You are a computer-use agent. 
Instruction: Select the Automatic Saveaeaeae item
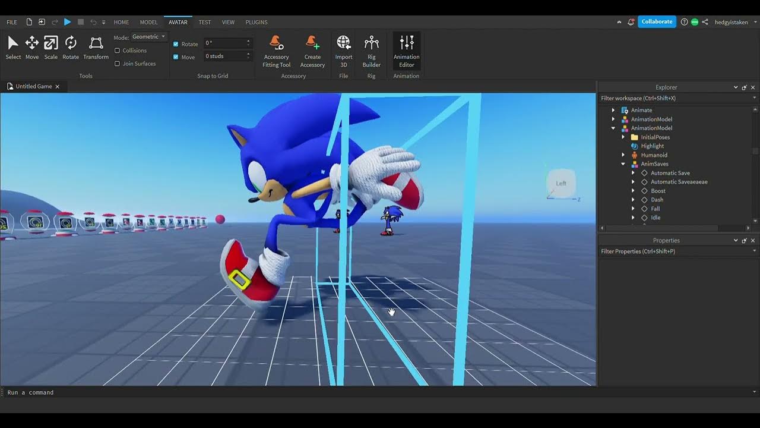tap(679, 182)
